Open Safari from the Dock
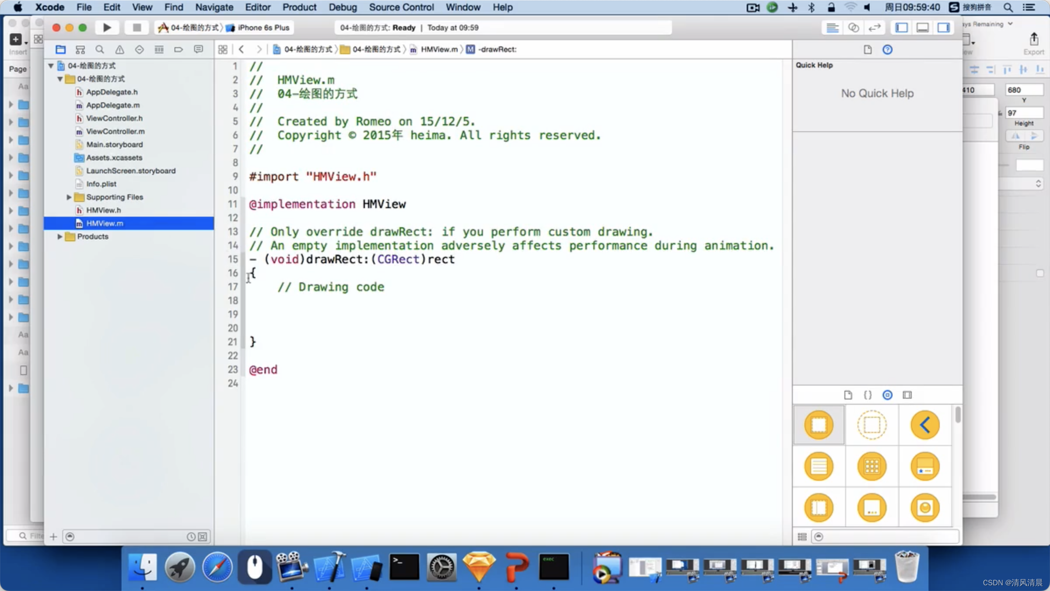The width and height of the screenshot is (1050, 591). click(217, 567)
